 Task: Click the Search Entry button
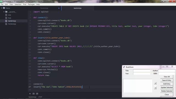167,80
